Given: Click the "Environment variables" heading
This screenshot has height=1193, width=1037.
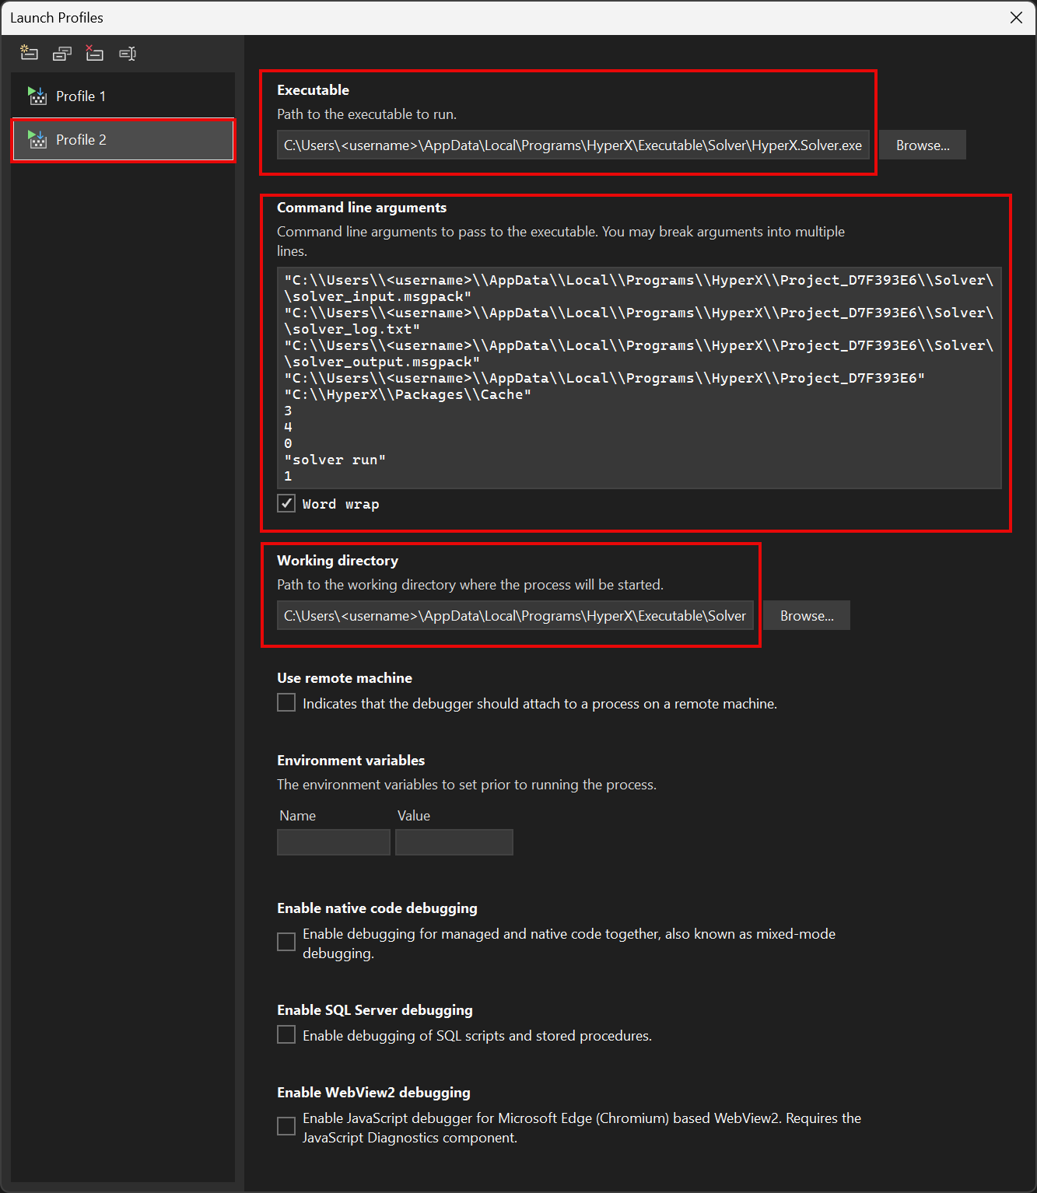Looking at the screenshot, I should click(x=351, y=761).
